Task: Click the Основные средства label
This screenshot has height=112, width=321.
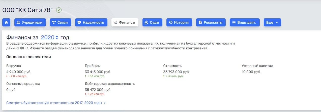Action: [x=23, y=84]
